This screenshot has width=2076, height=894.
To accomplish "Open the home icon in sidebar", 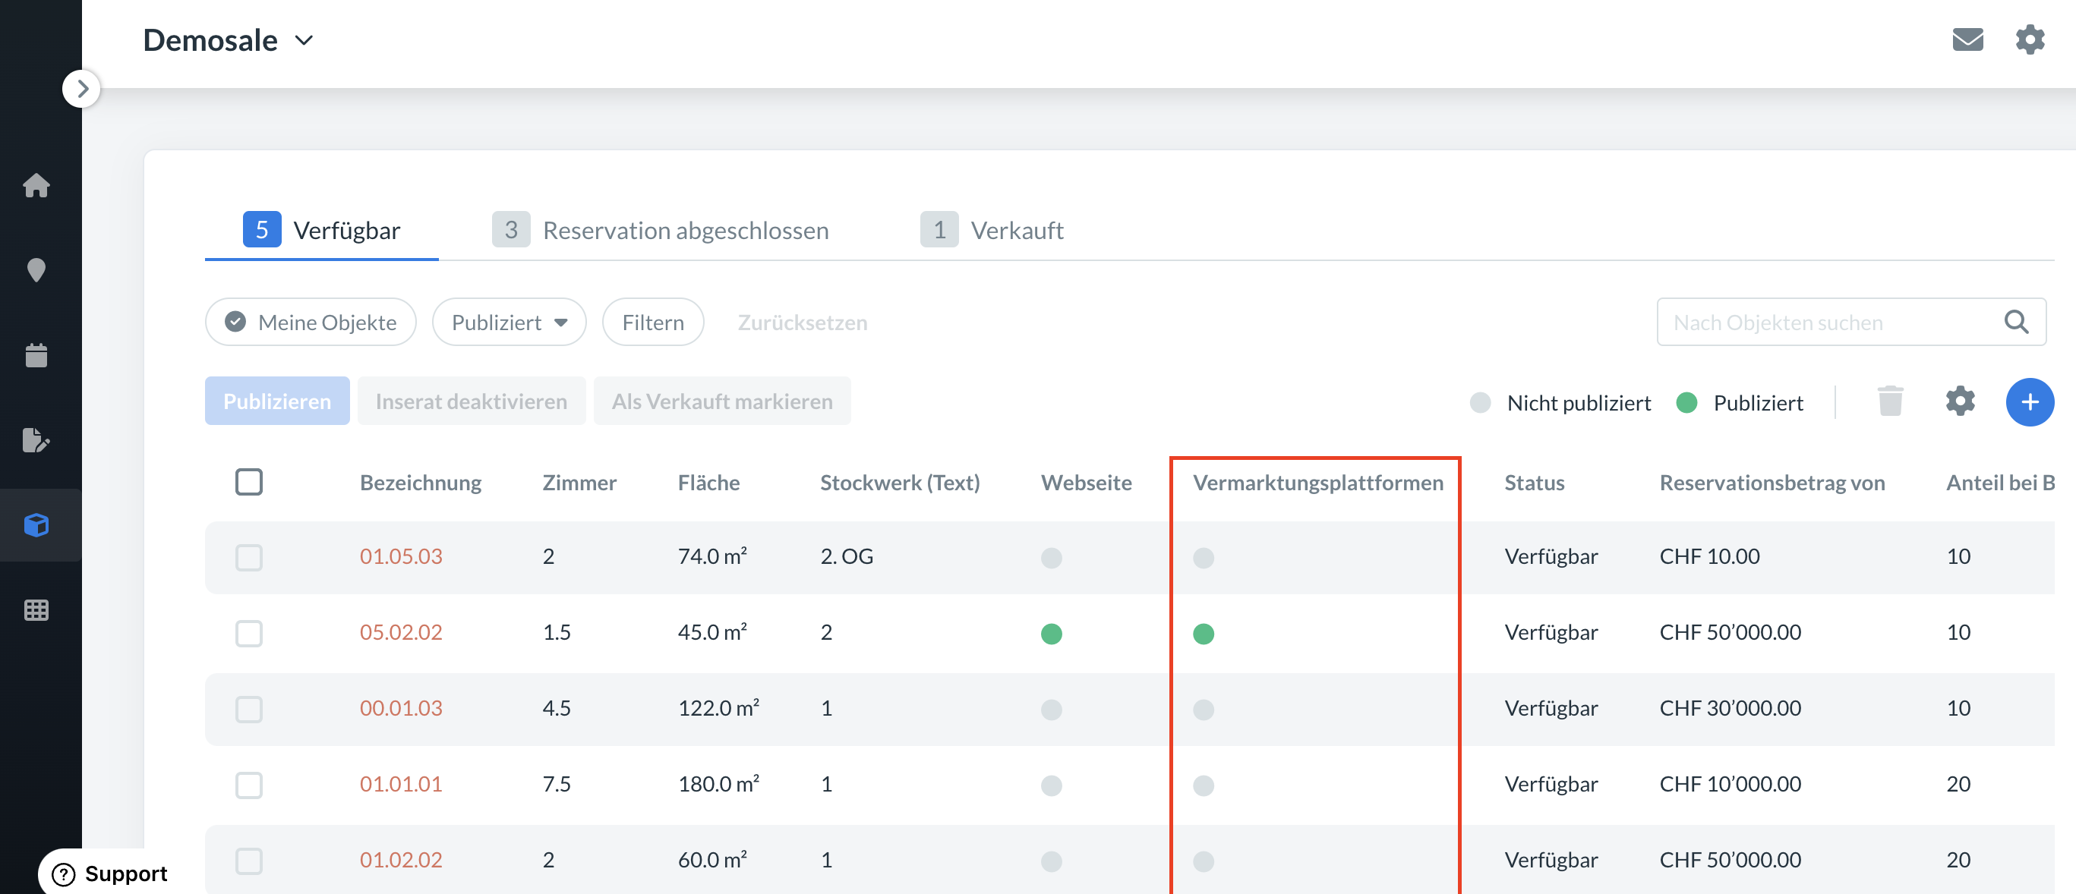I will 36,185.
